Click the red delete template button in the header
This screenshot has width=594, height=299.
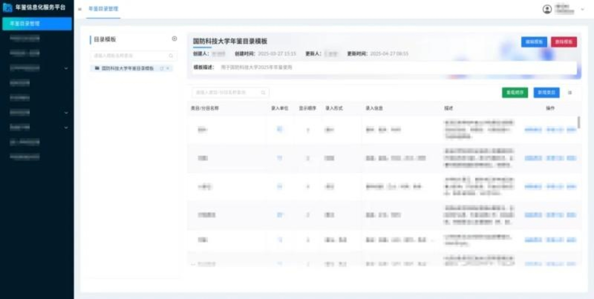564,42
